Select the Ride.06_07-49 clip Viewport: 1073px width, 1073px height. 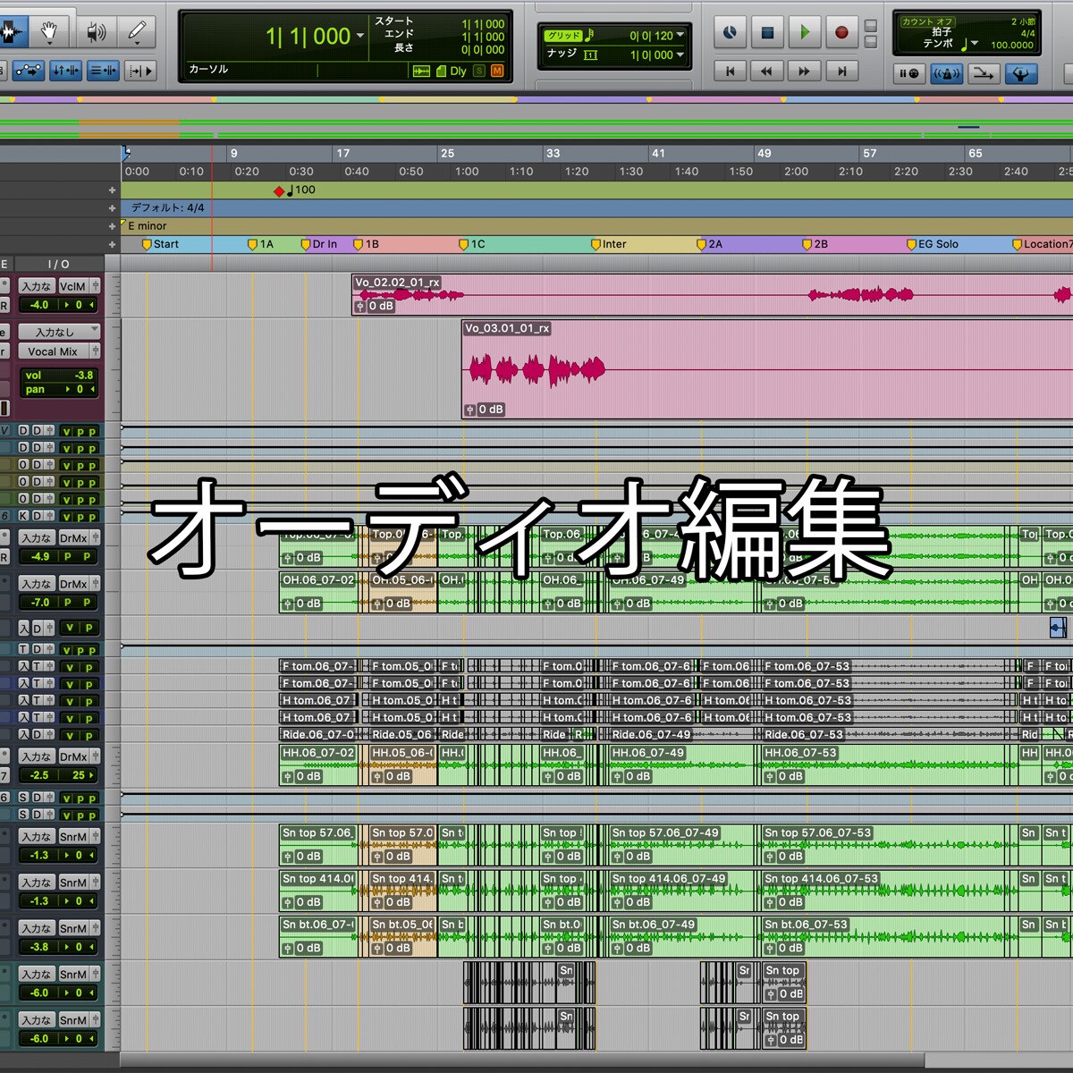tap(682, 735)
